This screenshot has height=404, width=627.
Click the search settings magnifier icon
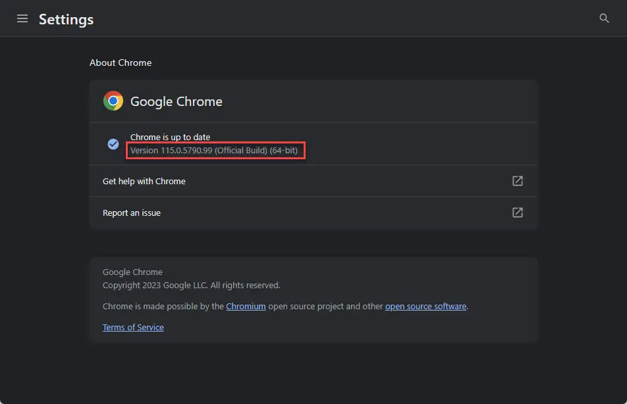pos(604,18)
